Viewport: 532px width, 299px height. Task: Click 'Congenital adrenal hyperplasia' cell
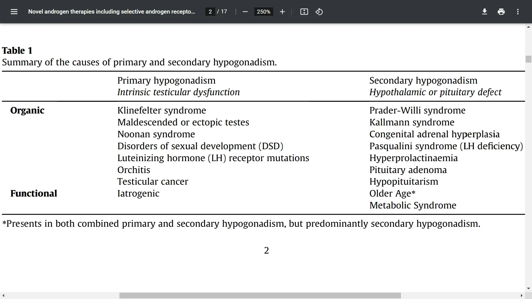tap(434, 134)
